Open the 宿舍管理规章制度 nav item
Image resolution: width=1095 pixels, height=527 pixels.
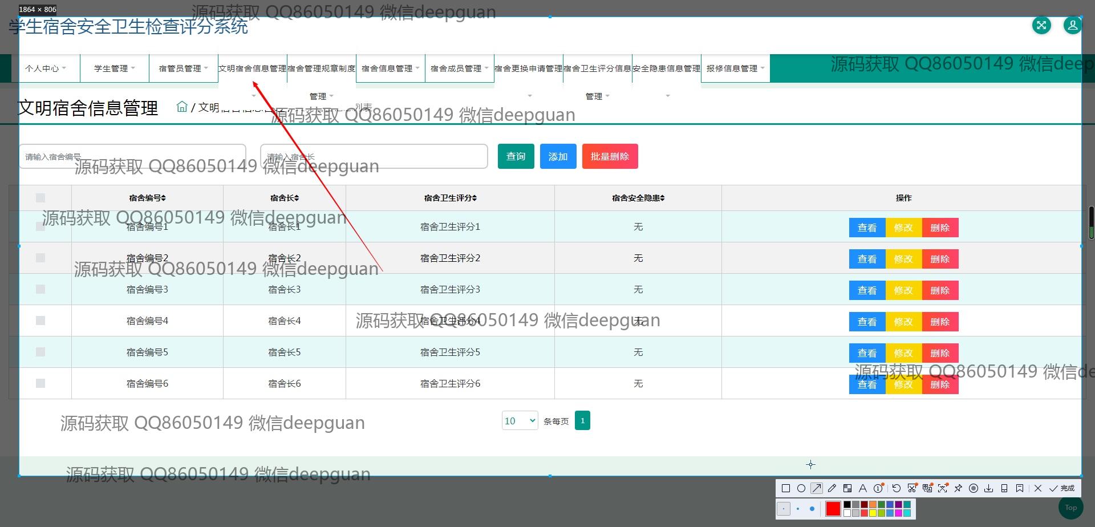click(322, 68)
